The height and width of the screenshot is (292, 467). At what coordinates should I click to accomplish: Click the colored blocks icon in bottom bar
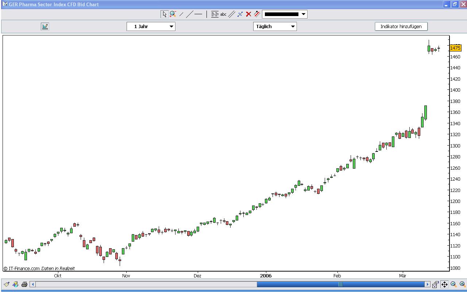[15, 284]
